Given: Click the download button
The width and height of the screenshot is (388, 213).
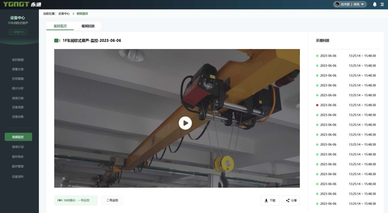Looking at the screenshot, I should coord(270,200).
